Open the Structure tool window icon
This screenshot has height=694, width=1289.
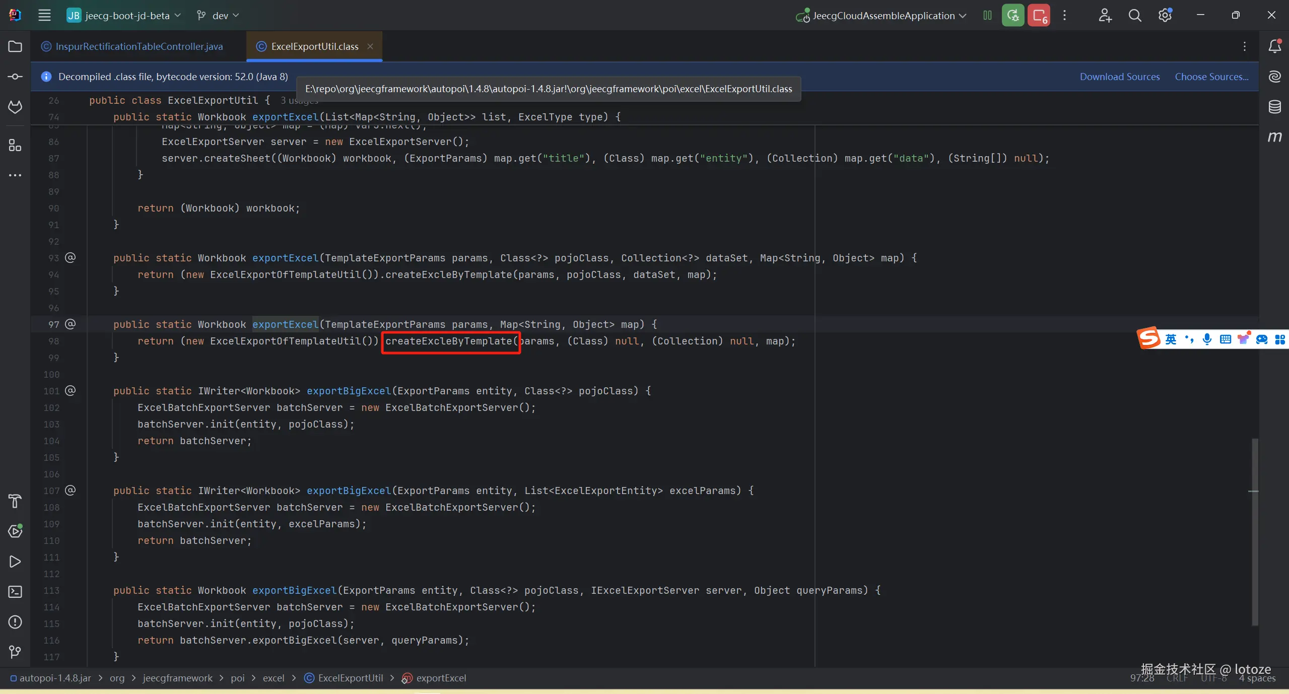(15, 146)
